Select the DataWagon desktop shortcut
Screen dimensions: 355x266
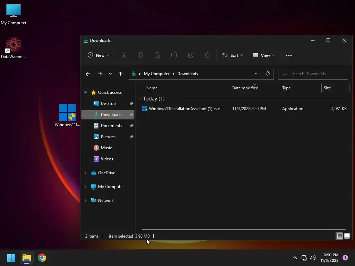[x=14, y=48]
